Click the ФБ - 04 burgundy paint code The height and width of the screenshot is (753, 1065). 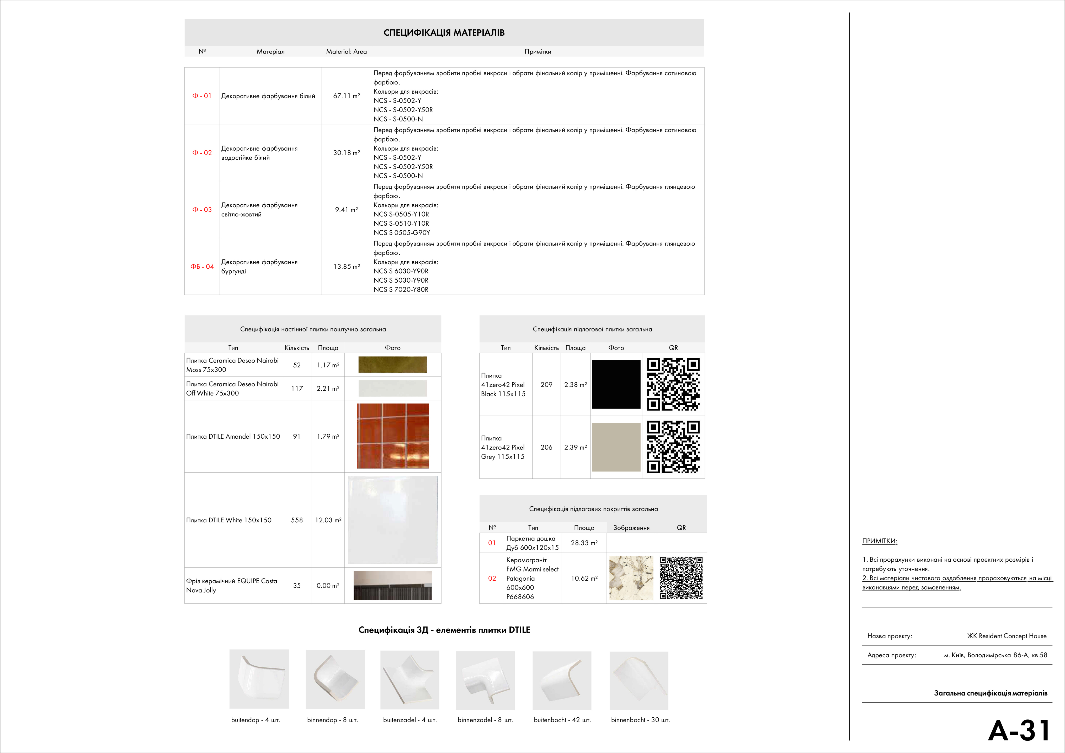(x=202, y=267)
